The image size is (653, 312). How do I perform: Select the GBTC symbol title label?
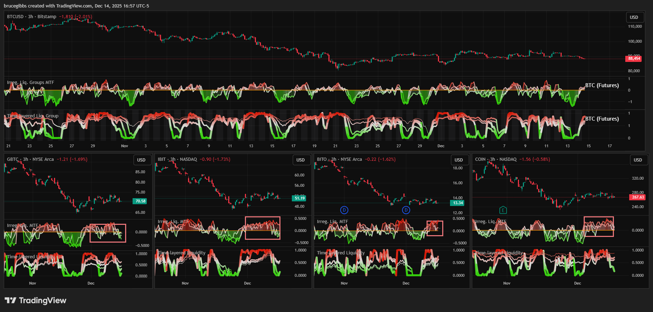tap(13, 159)
